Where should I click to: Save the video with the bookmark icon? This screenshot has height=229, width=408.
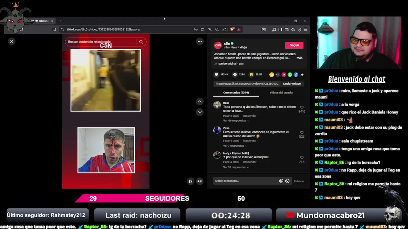point(251,74)
